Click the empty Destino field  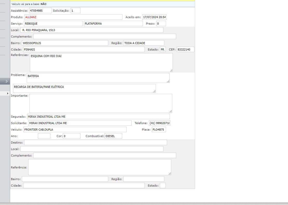coord(95,143)
